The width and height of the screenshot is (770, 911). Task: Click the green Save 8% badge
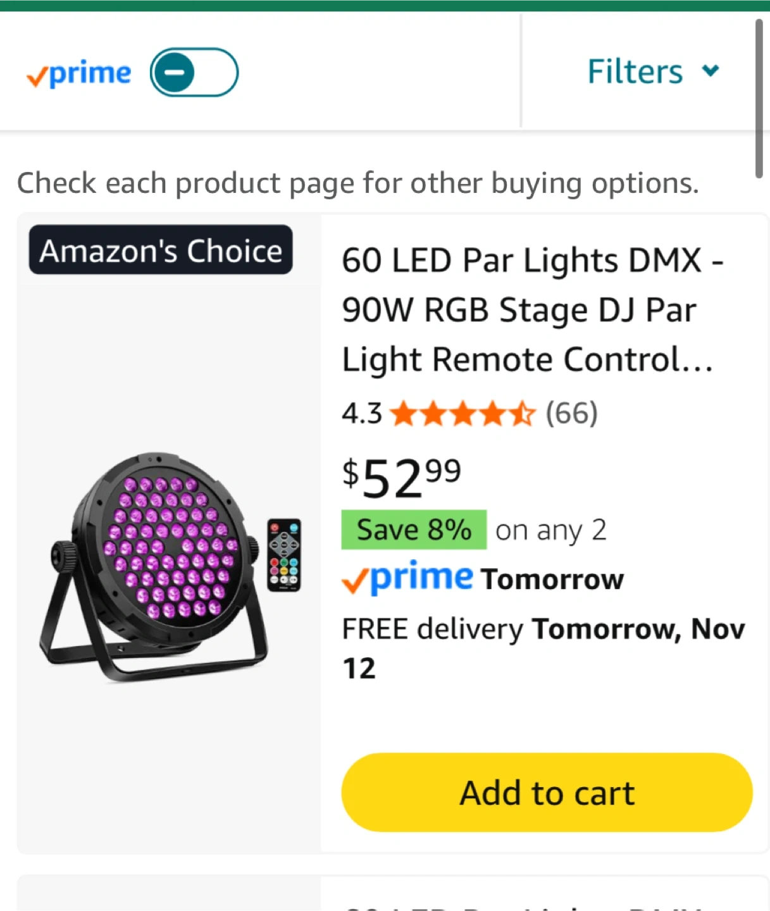click(x=414, y=530)
